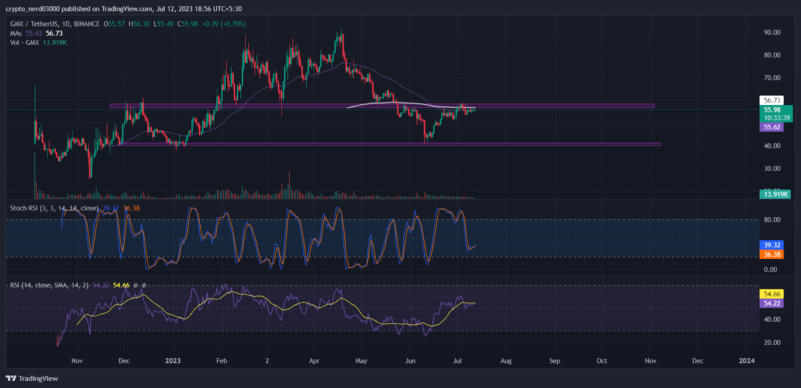
Task: Select the lower purple support zone near 40
Action: coord(389,144)
